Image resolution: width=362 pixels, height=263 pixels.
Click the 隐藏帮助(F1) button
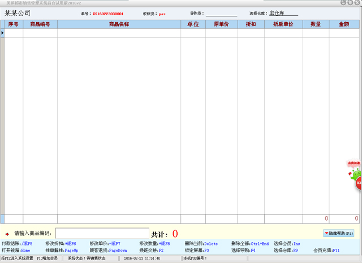(339, 233)
